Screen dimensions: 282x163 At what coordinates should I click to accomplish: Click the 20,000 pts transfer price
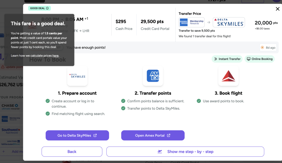click(266, 23)
